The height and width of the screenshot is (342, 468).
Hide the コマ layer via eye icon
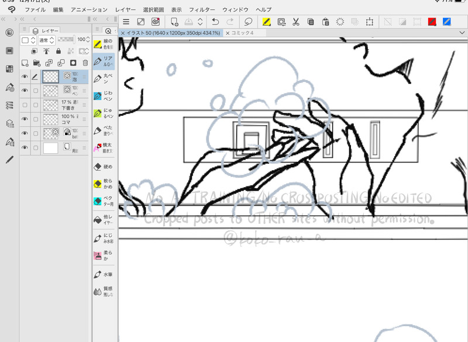click(25, 119)
